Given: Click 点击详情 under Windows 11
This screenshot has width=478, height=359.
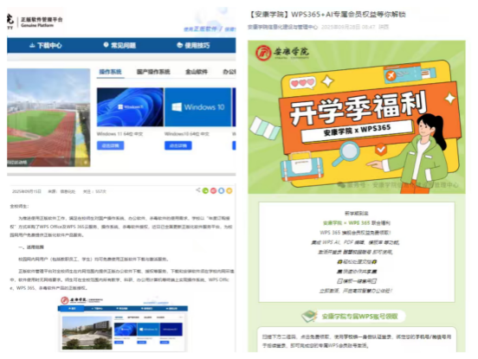Looking at the screenshot, I should (110, 145).
